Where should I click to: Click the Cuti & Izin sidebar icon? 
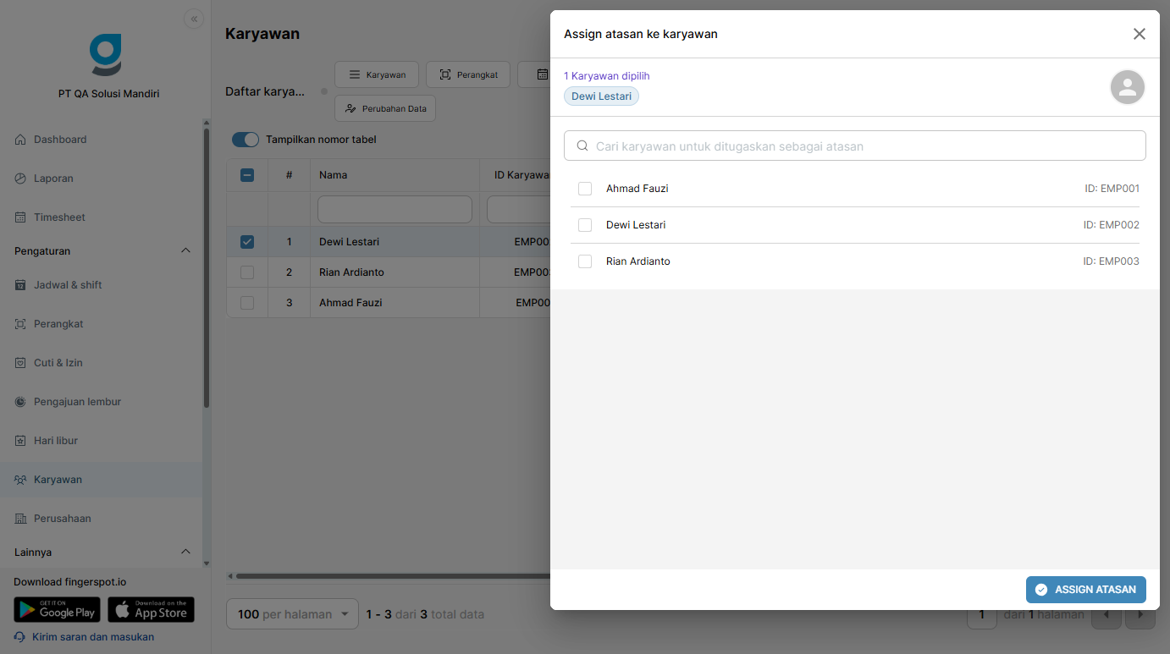[x=20, y=363]
